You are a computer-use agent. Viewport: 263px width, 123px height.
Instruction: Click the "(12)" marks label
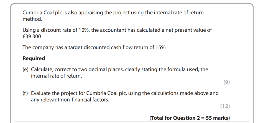[x=225, y=106]
